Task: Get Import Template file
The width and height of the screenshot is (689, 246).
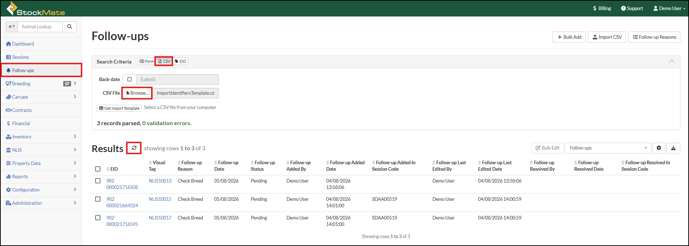Action: 119,108
